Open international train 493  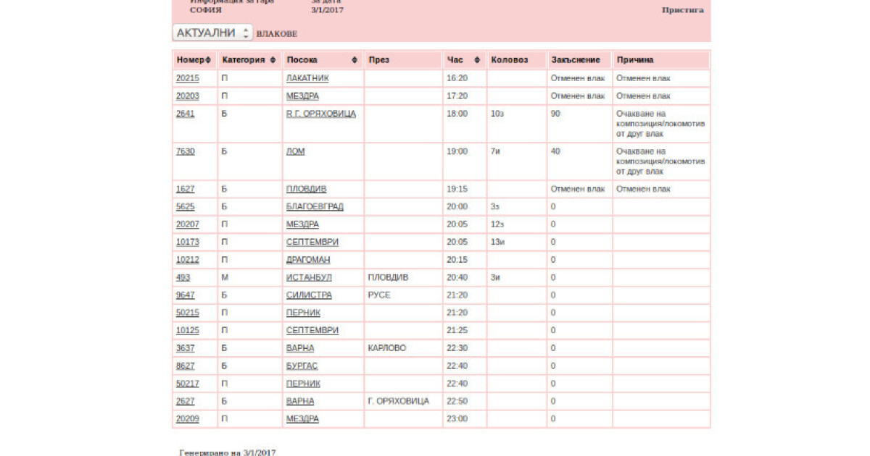click(183, 277)
